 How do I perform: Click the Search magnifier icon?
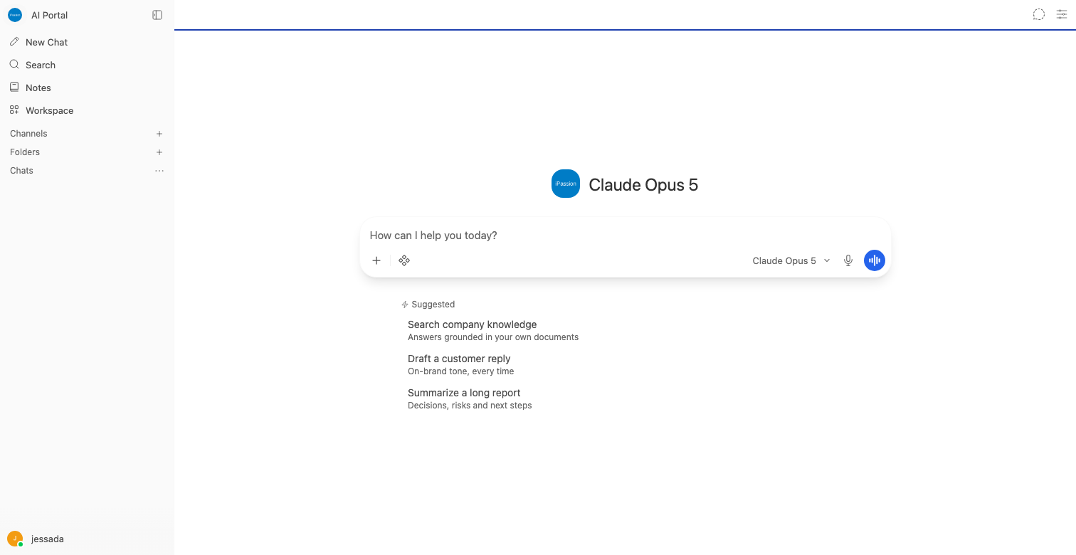pos(14,65)
